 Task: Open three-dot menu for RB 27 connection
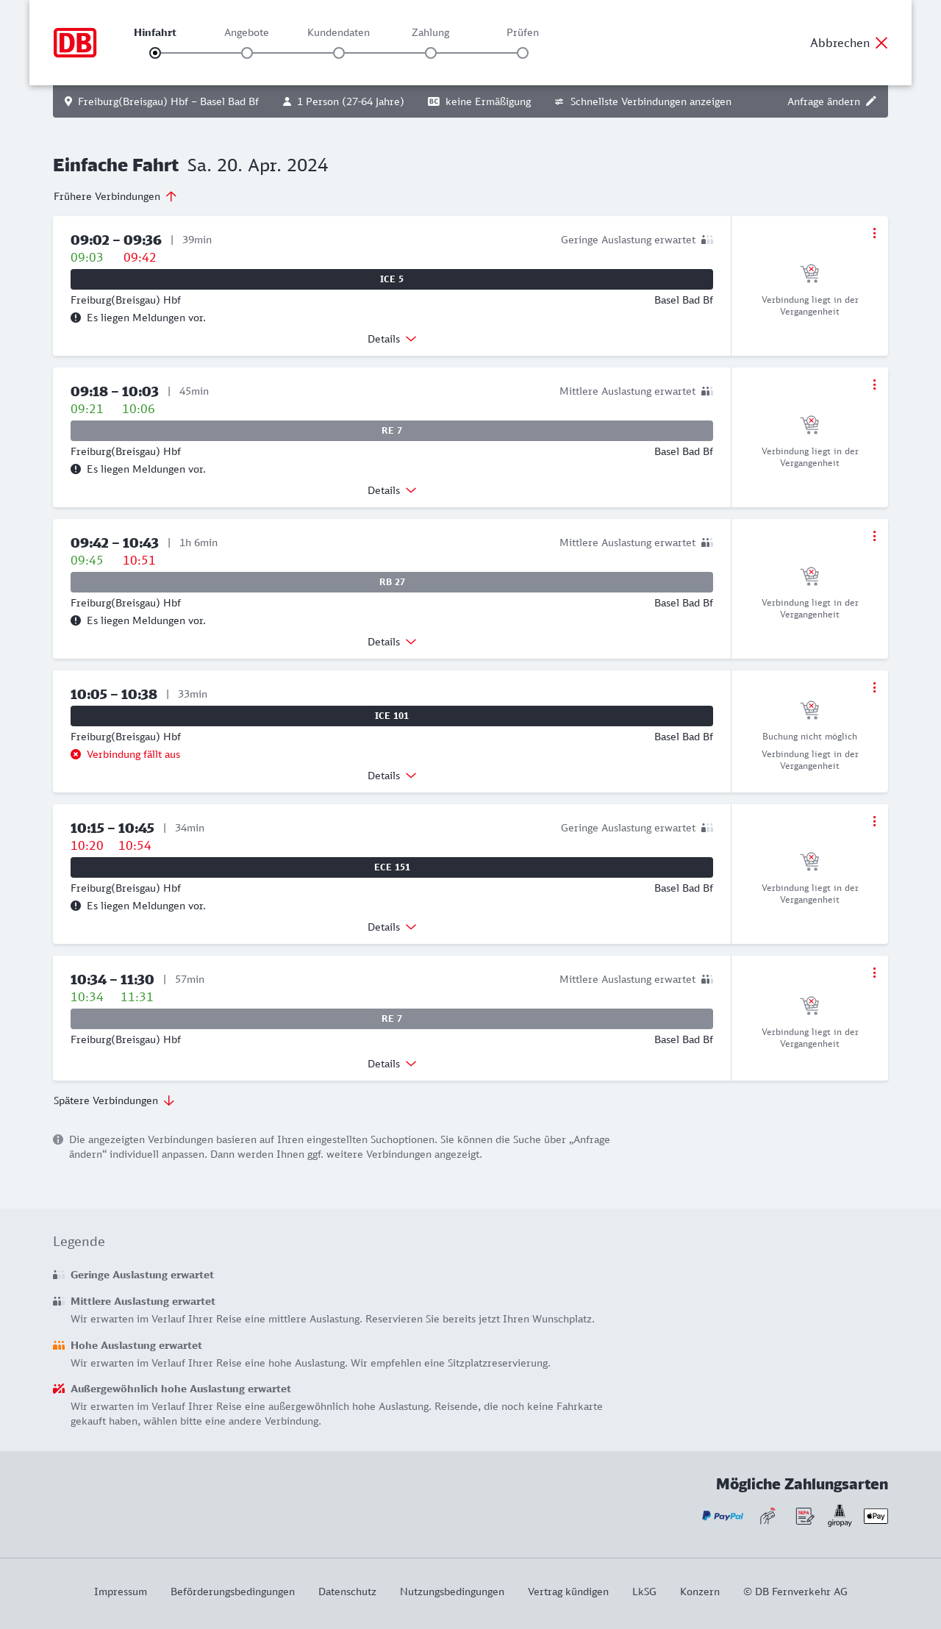[x=874, y=536]
